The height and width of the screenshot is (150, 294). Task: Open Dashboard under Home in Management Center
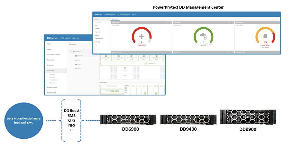99,22
